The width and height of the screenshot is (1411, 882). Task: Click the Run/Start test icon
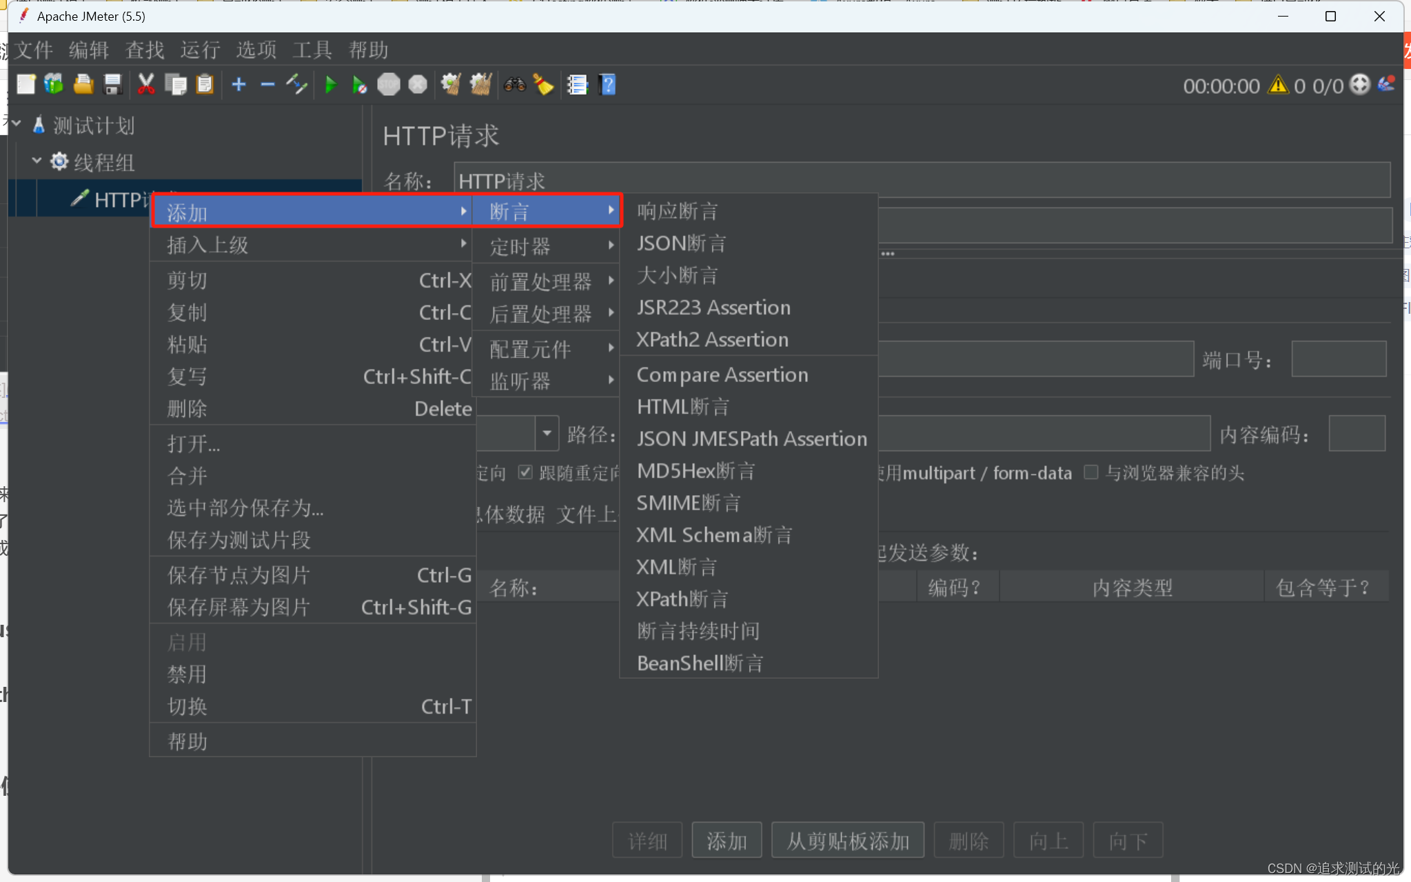(331, 84)
